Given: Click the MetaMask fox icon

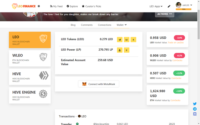Looking at the screenshot, I should (x=84, y=84).
